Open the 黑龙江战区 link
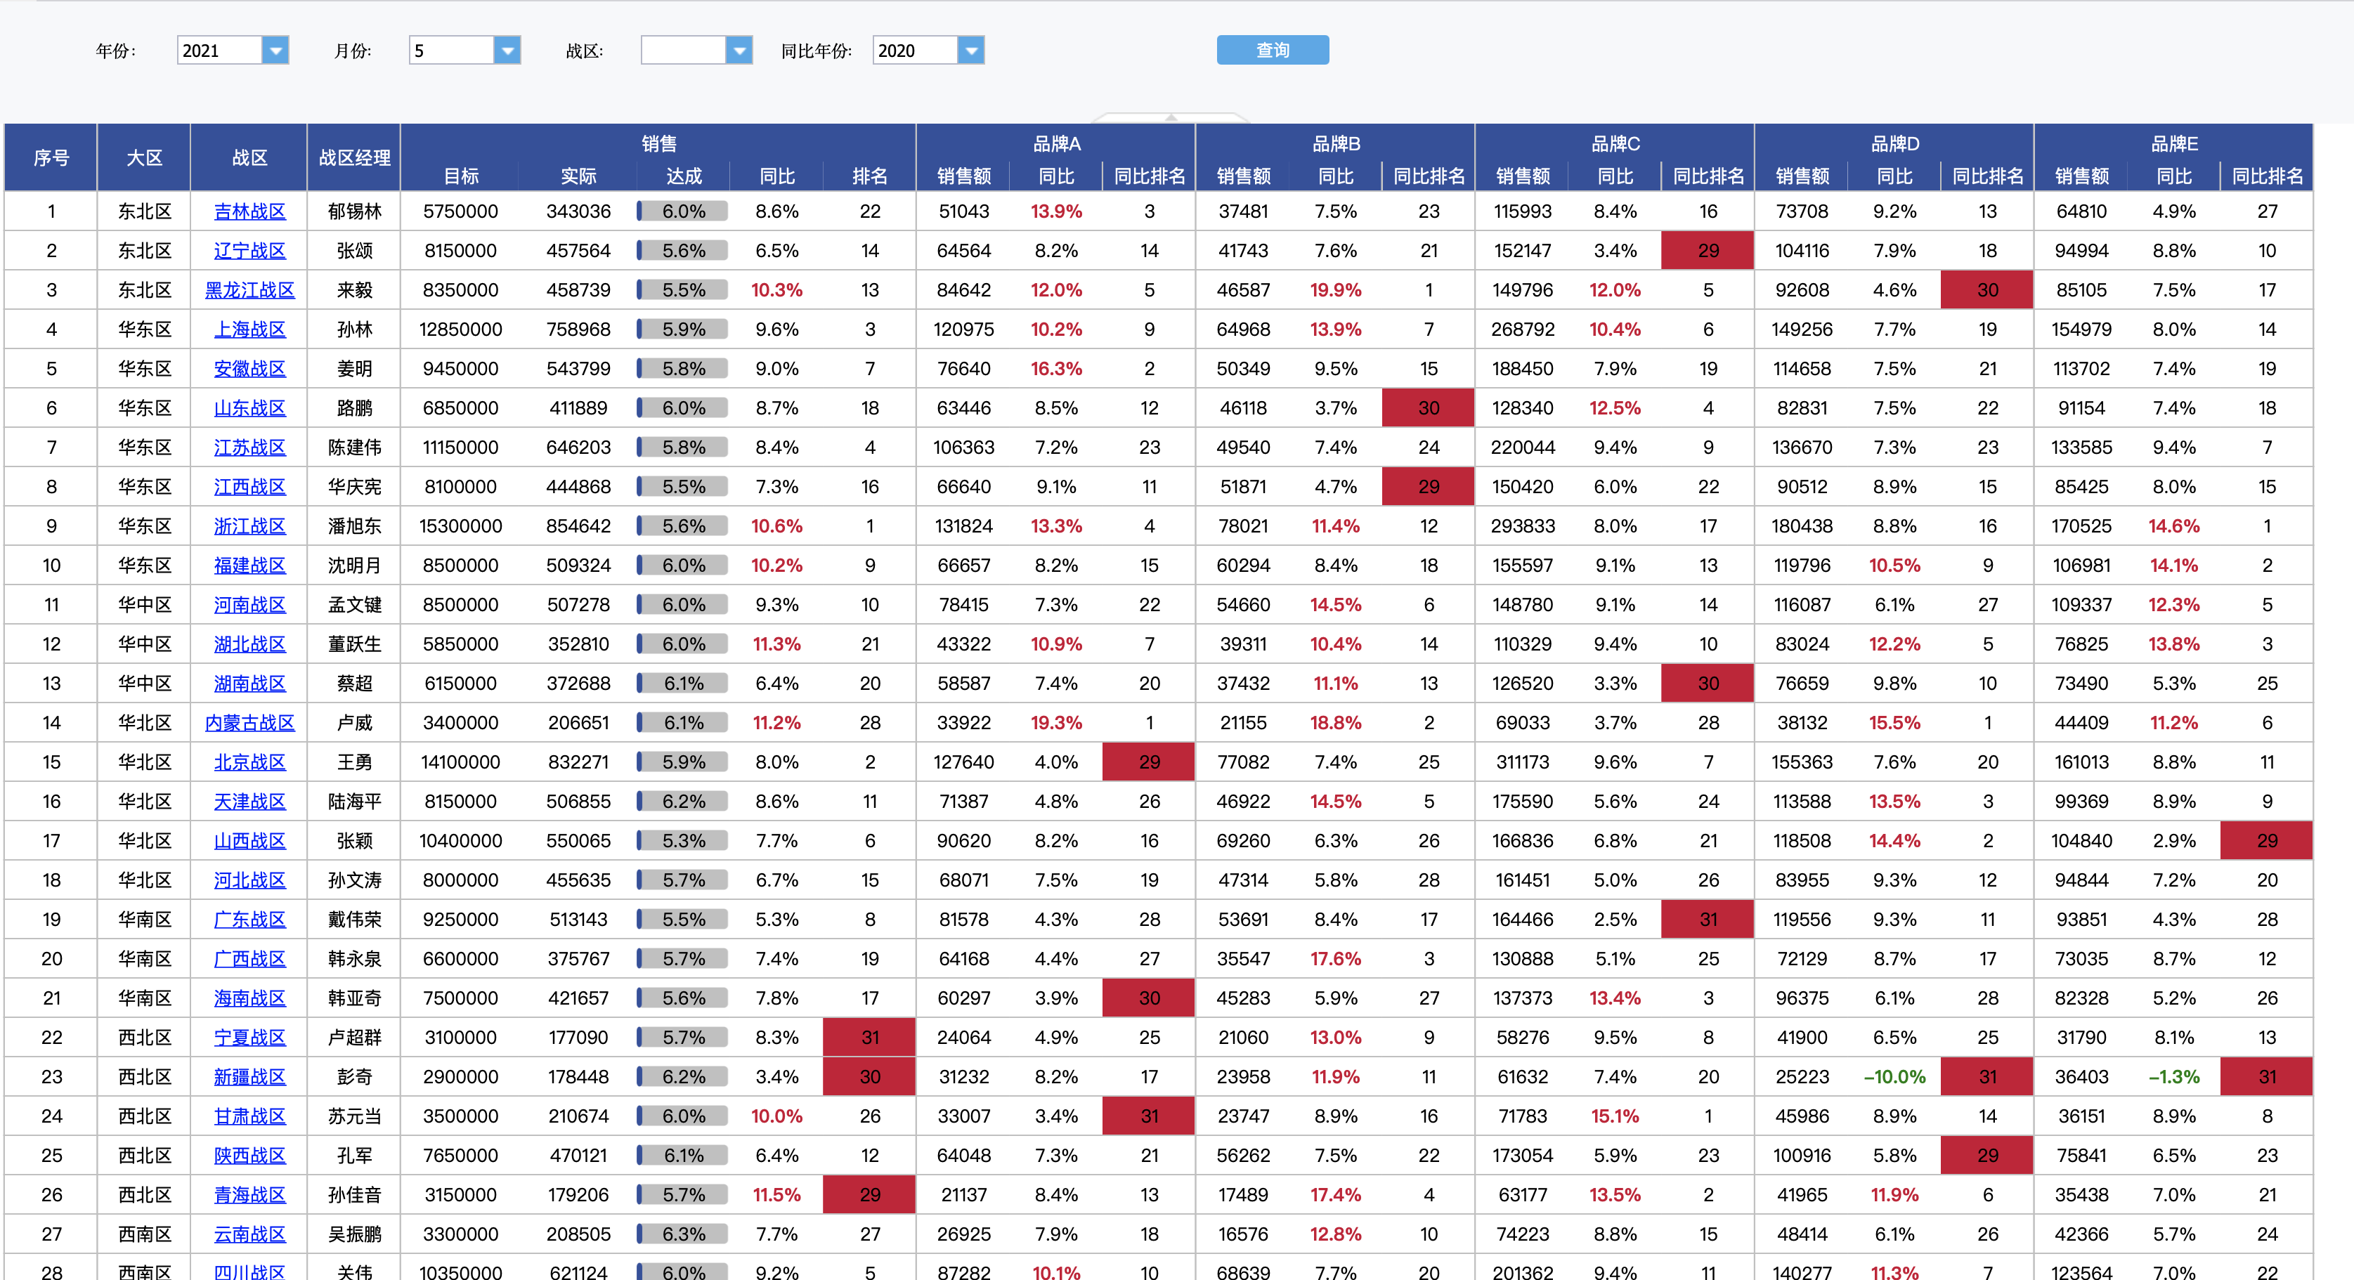2354x1280 pixels. tap(249, 289)
